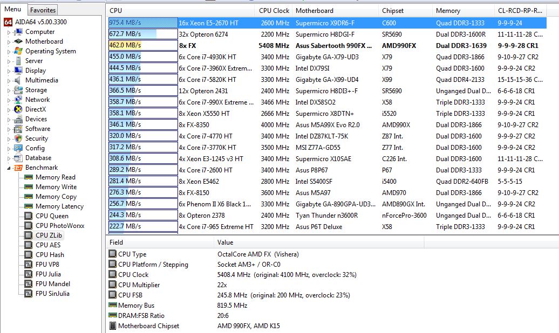Click the Display monitor icon
The width and height of the screenshot is (559, 333).
18,71
